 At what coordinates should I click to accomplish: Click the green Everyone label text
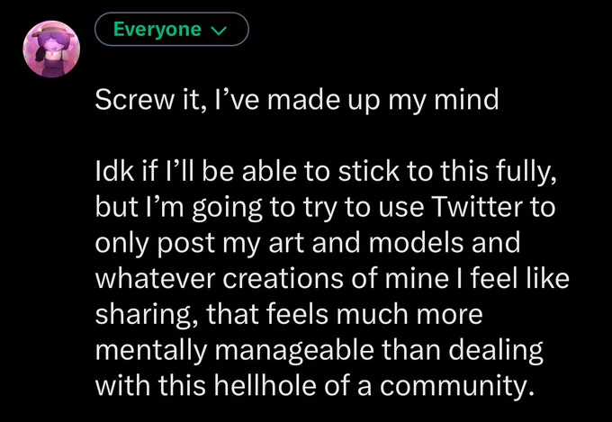coord(157,30)
